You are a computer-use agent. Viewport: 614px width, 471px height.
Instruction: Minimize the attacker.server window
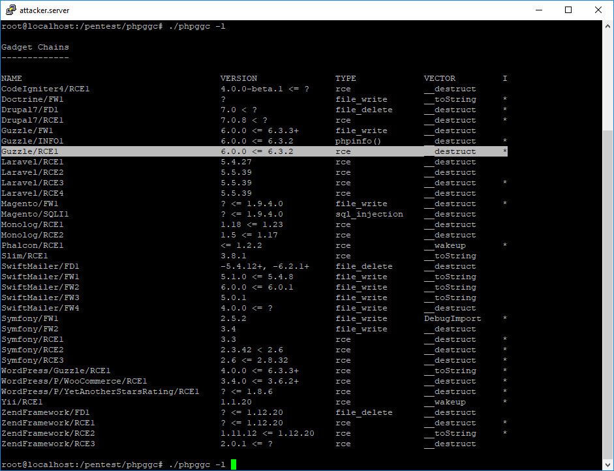tap(539, 10)
